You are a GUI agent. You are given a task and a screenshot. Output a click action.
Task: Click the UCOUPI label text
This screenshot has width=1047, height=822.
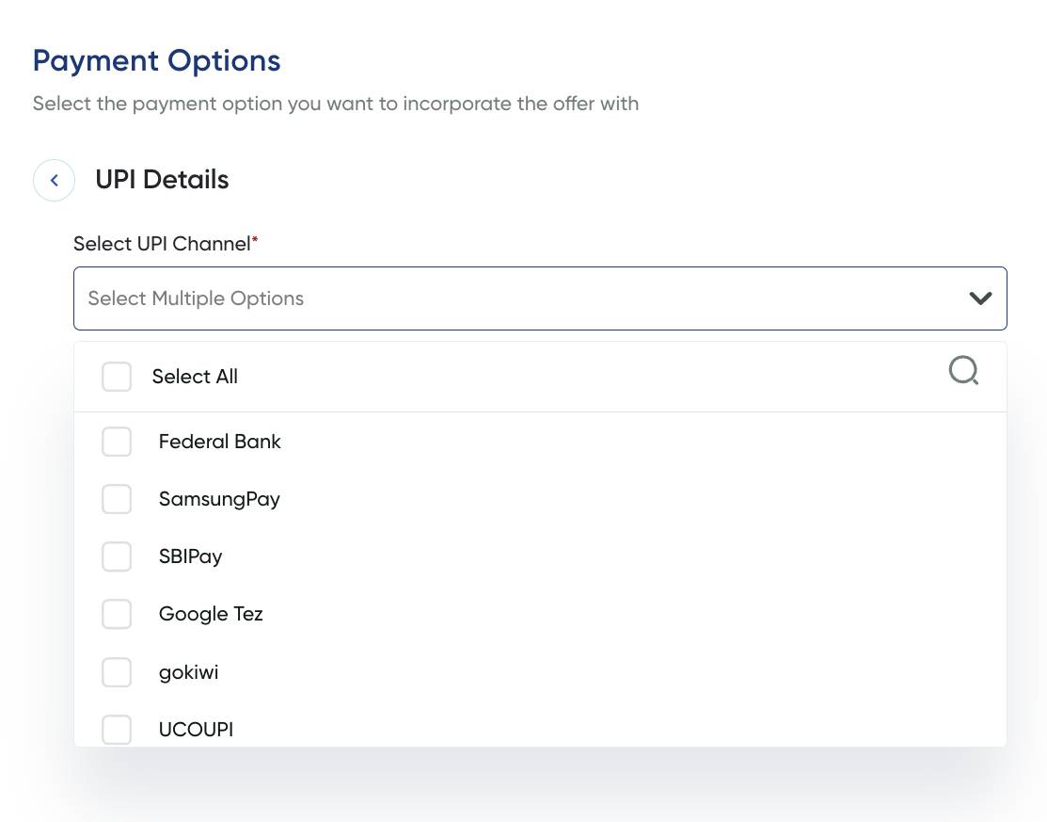(x=197, y=730)
